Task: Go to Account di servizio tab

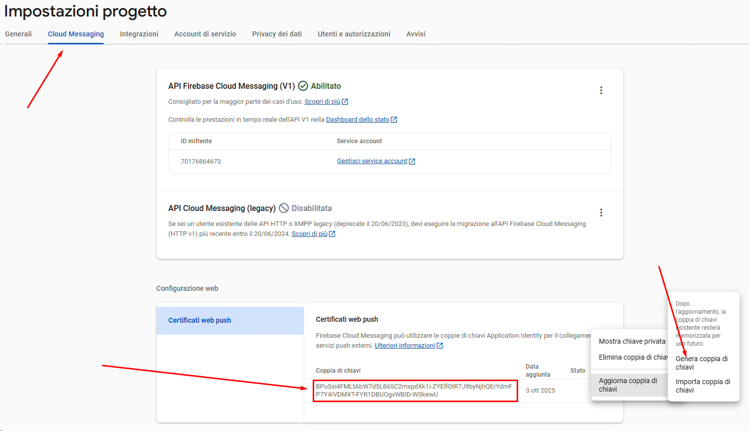Action: 205,34
